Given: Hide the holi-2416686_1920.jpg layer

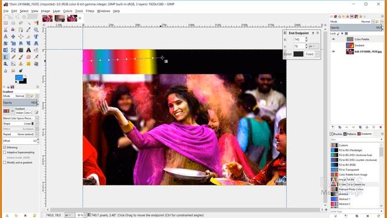Looking at the screenshot, I should (x=333, y=51).
